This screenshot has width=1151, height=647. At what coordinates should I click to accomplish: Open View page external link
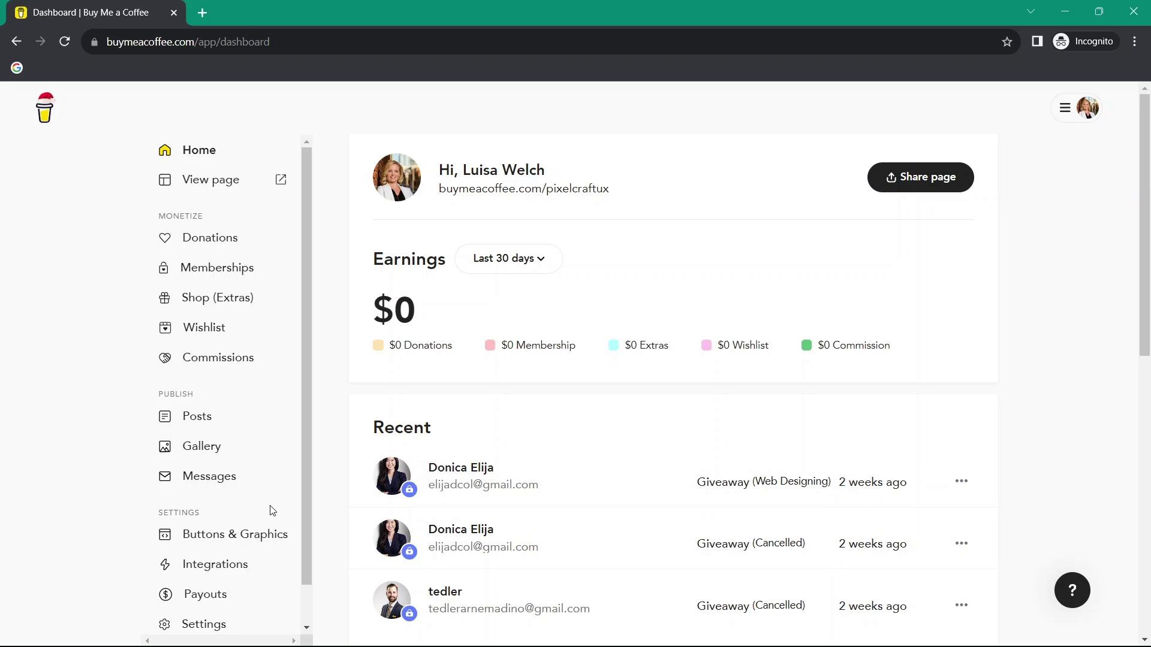pos(281,179)
